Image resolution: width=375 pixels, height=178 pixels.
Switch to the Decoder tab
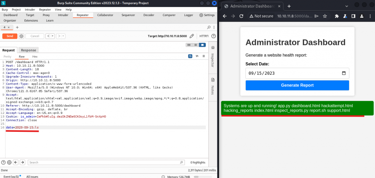(149, 15)
